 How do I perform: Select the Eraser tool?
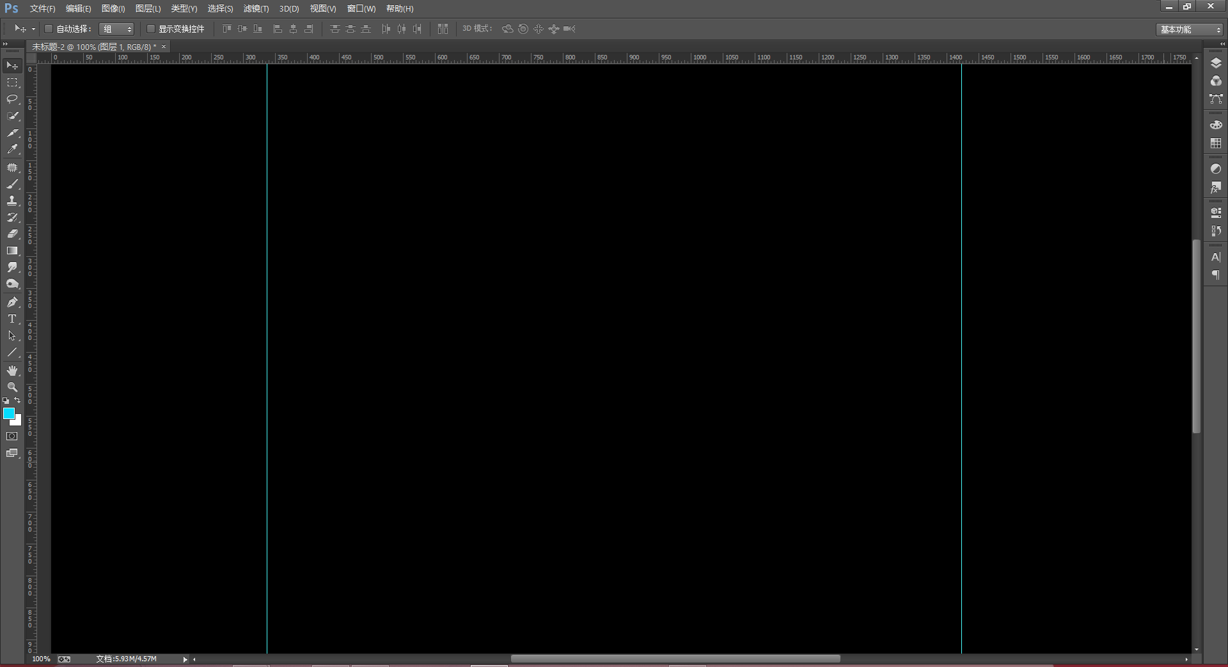pyautogui.click(x=12, y=234)
